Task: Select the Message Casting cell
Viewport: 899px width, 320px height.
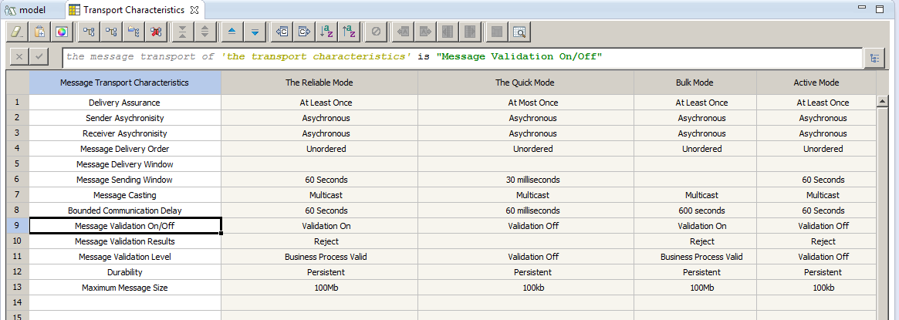Action: pos(124,195)
